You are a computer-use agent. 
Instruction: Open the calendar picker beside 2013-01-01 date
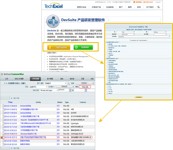(x=70, y=90)
